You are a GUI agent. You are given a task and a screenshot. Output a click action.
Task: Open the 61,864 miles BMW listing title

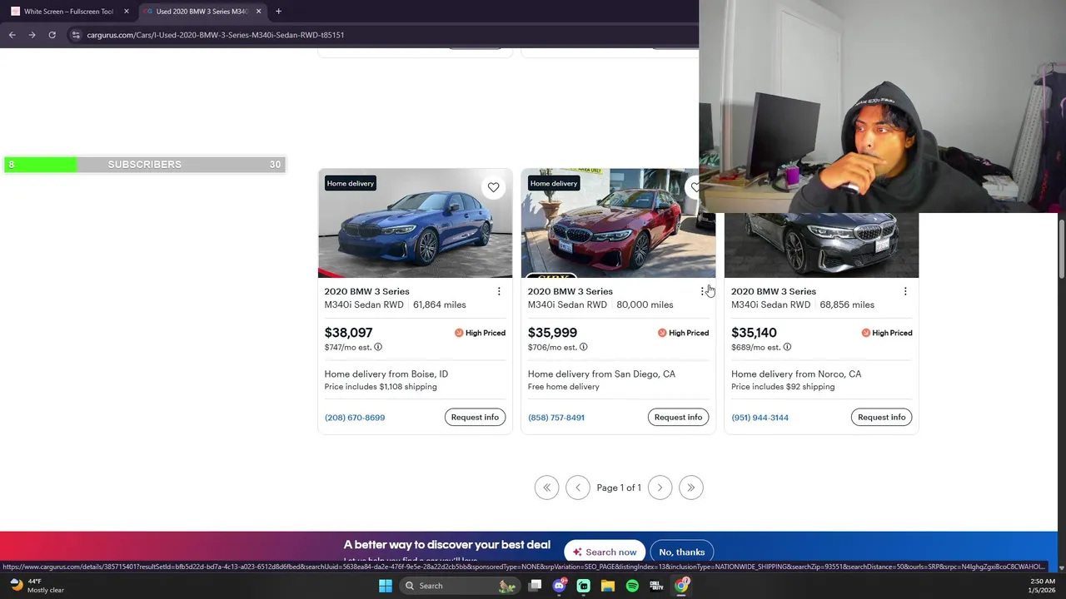(x=366, y=291)
